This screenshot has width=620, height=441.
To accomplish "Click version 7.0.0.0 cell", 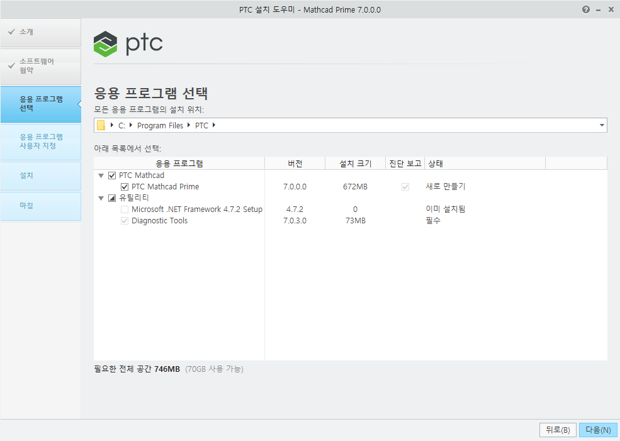I will tap(295, 187).
